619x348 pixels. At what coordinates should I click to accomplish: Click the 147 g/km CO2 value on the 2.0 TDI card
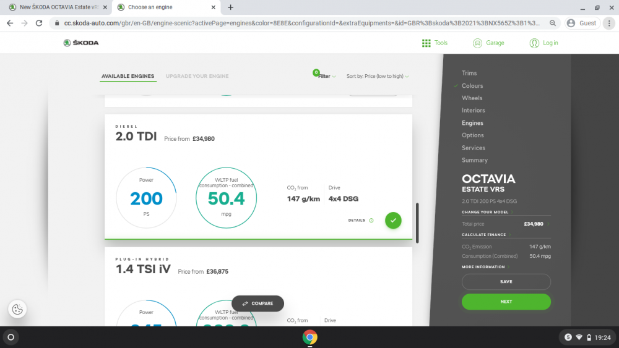303,198
